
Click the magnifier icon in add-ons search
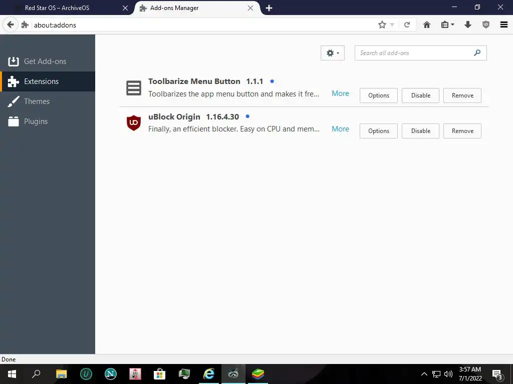[x=477, y=53]
